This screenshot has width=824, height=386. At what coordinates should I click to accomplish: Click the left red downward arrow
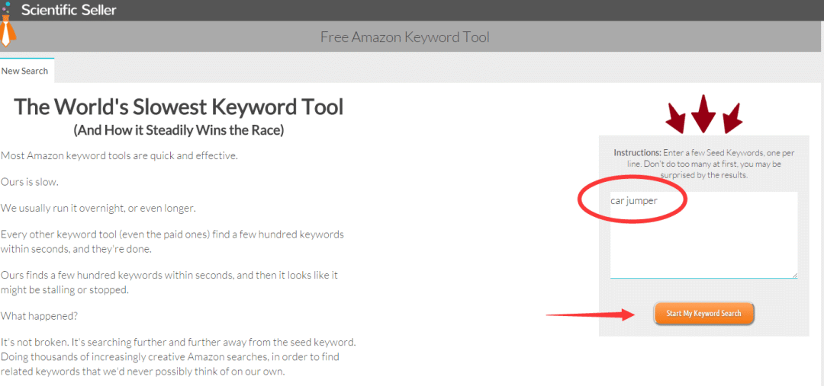coord(675,118)
